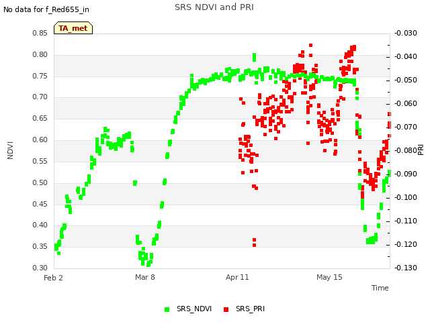
Task: Click the Feb 2 x-axis label
Action: [x=53, y=278]
